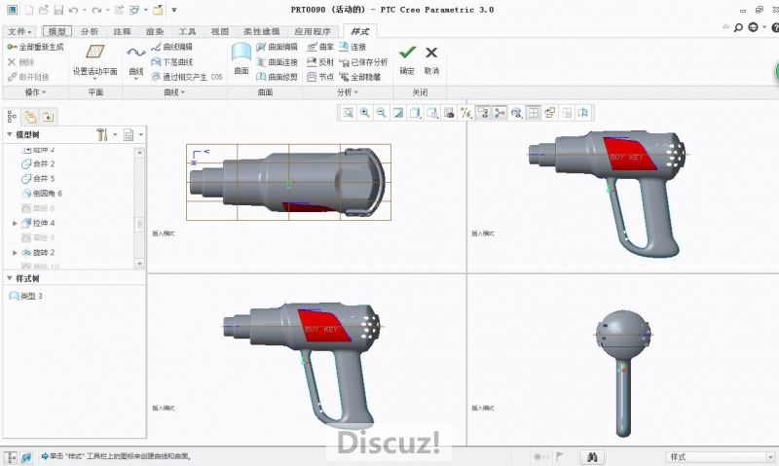Click the green 确定 checkmark
The height and width of the screenshot is (466, 779).
pos(407,54)
